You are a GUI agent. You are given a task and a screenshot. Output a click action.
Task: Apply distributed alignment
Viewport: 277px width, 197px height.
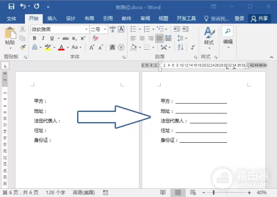pos(168,38)
